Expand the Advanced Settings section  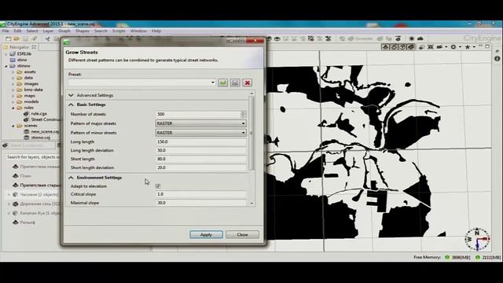tap(72, 95)
